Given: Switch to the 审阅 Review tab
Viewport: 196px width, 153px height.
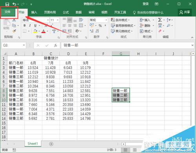Looking at the screenshot, I should 91,12.
